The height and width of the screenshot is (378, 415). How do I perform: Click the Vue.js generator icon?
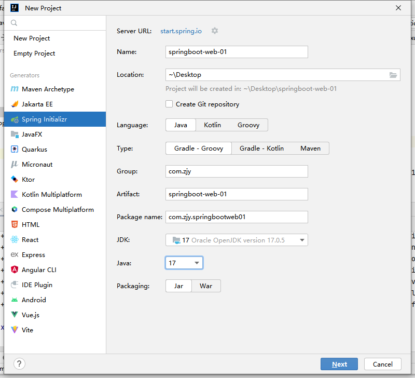coord(15,315)
